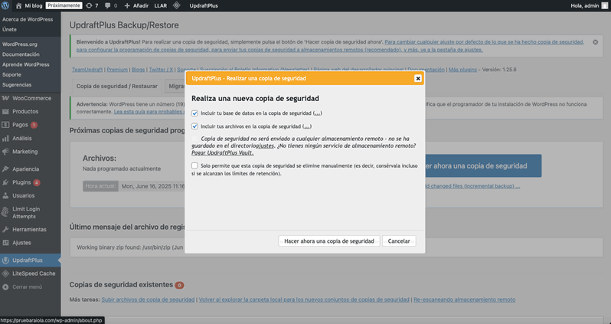Image resolution: width=611 pixels, height=324 pixels.
Task: Open Documentación in the WordPress menu
Action: pos(21,54)
